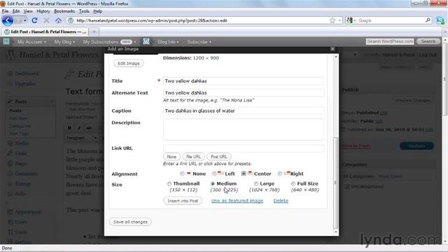Screen dimensions: 448x252
Task: Select the Left alignment radio button
Action: coord(214,174)
